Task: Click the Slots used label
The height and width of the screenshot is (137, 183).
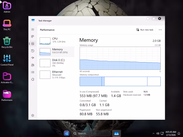Action: [128, 92]
